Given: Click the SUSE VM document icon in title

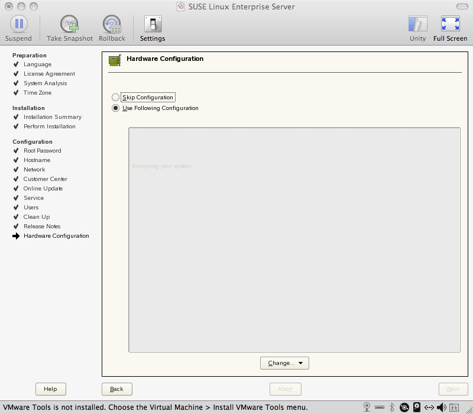Looking at the screenshot, I should (x=180, y=7).
